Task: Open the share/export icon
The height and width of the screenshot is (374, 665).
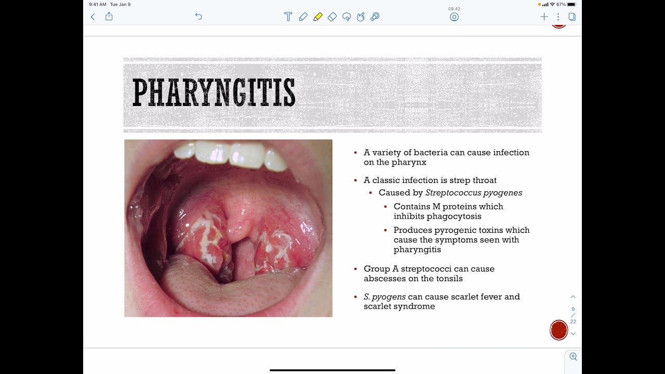Action: (109, 17)
